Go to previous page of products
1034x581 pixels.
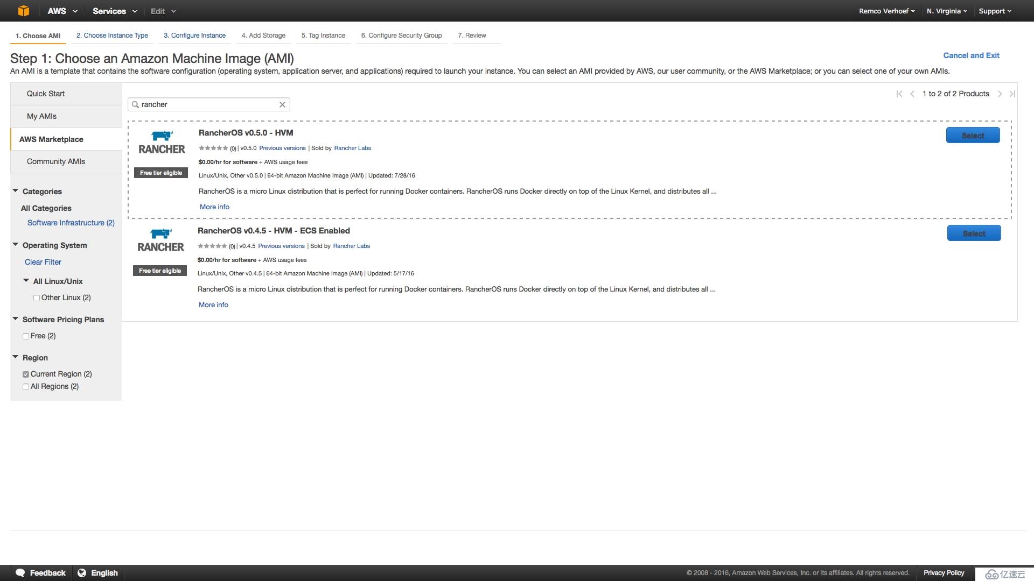[x=912, y=94]
